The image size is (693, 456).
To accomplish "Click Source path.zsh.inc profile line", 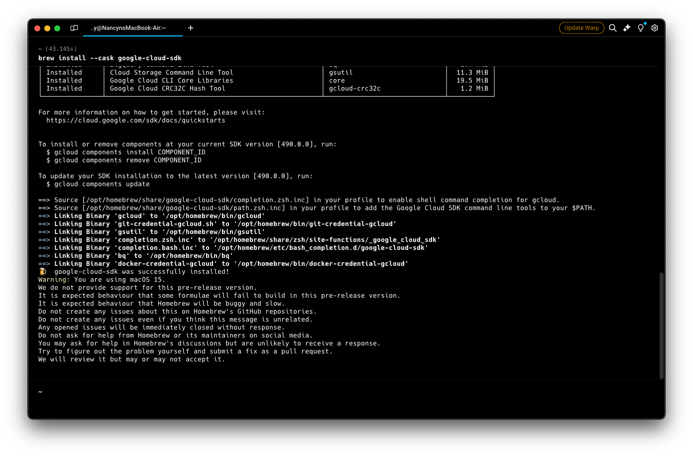I will (317, 208).
